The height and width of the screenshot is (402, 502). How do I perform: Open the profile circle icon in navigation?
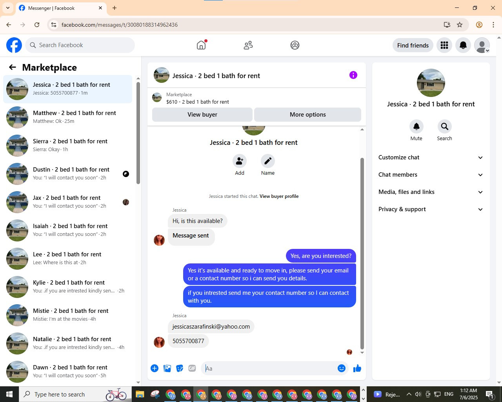tap(295, 45)
